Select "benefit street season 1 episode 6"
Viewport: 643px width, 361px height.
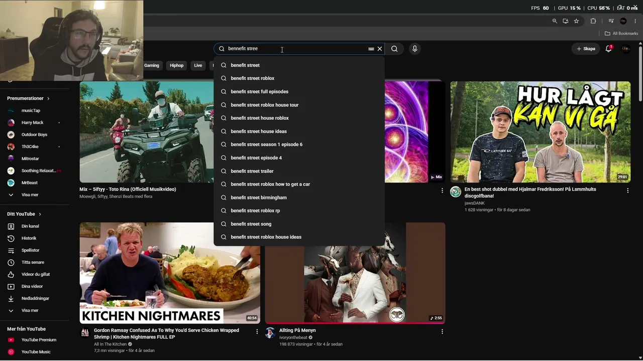pos(299,144)
